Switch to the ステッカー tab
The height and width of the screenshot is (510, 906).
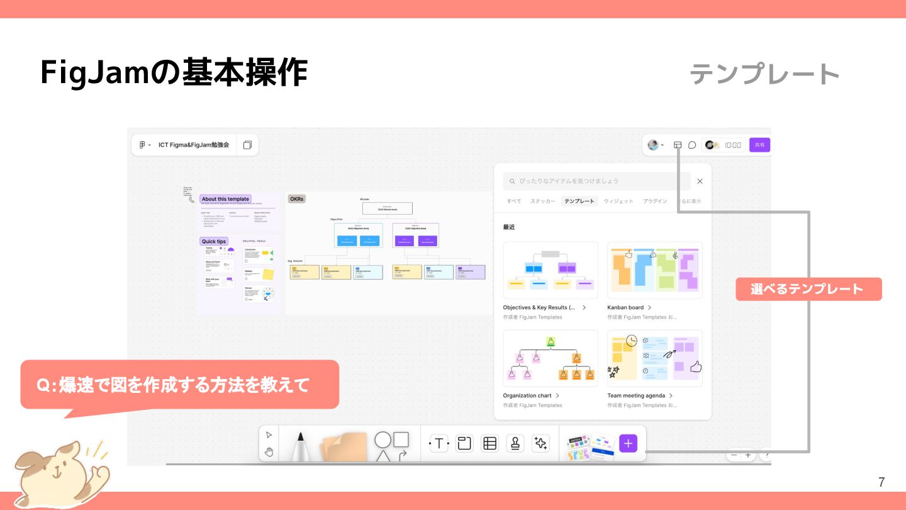(542, 201)
